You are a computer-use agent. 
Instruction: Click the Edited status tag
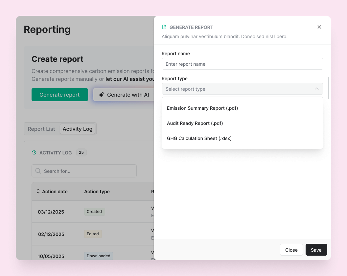tap(93, 234)
